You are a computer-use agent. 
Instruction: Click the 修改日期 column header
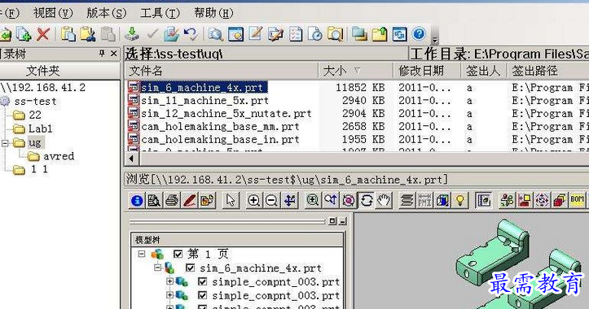pyautogui.click(x=427, y=71)
